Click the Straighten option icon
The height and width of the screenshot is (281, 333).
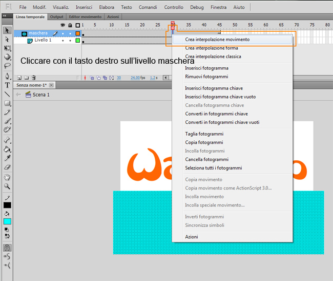(x=7, y=265)
